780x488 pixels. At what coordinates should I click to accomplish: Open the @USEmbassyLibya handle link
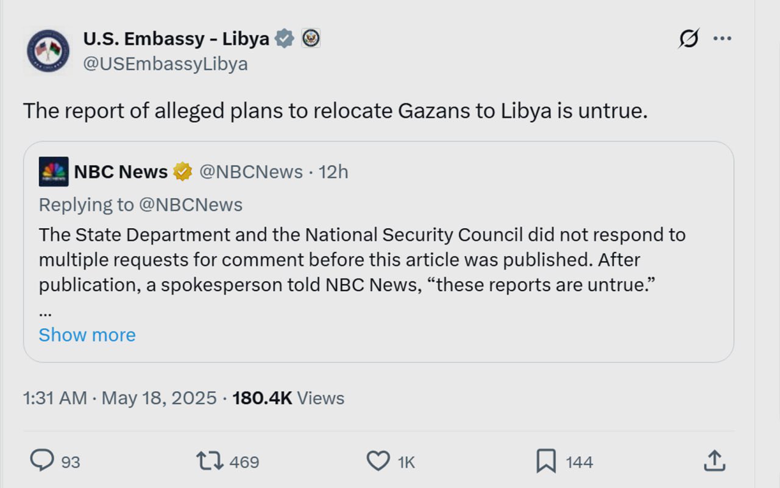click(x=165, y=64)
